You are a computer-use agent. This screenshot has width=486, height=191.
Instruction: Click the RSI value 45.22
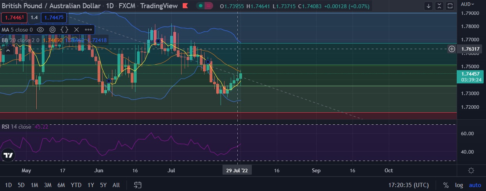click(x=41, y=127)
